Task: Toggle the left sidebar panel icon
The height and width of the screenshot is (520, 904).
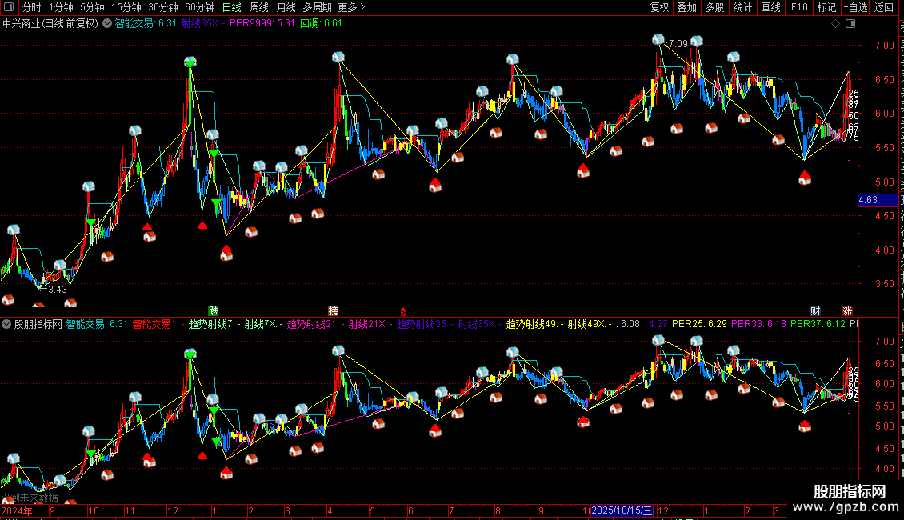Action: click(x=9, y=7)
